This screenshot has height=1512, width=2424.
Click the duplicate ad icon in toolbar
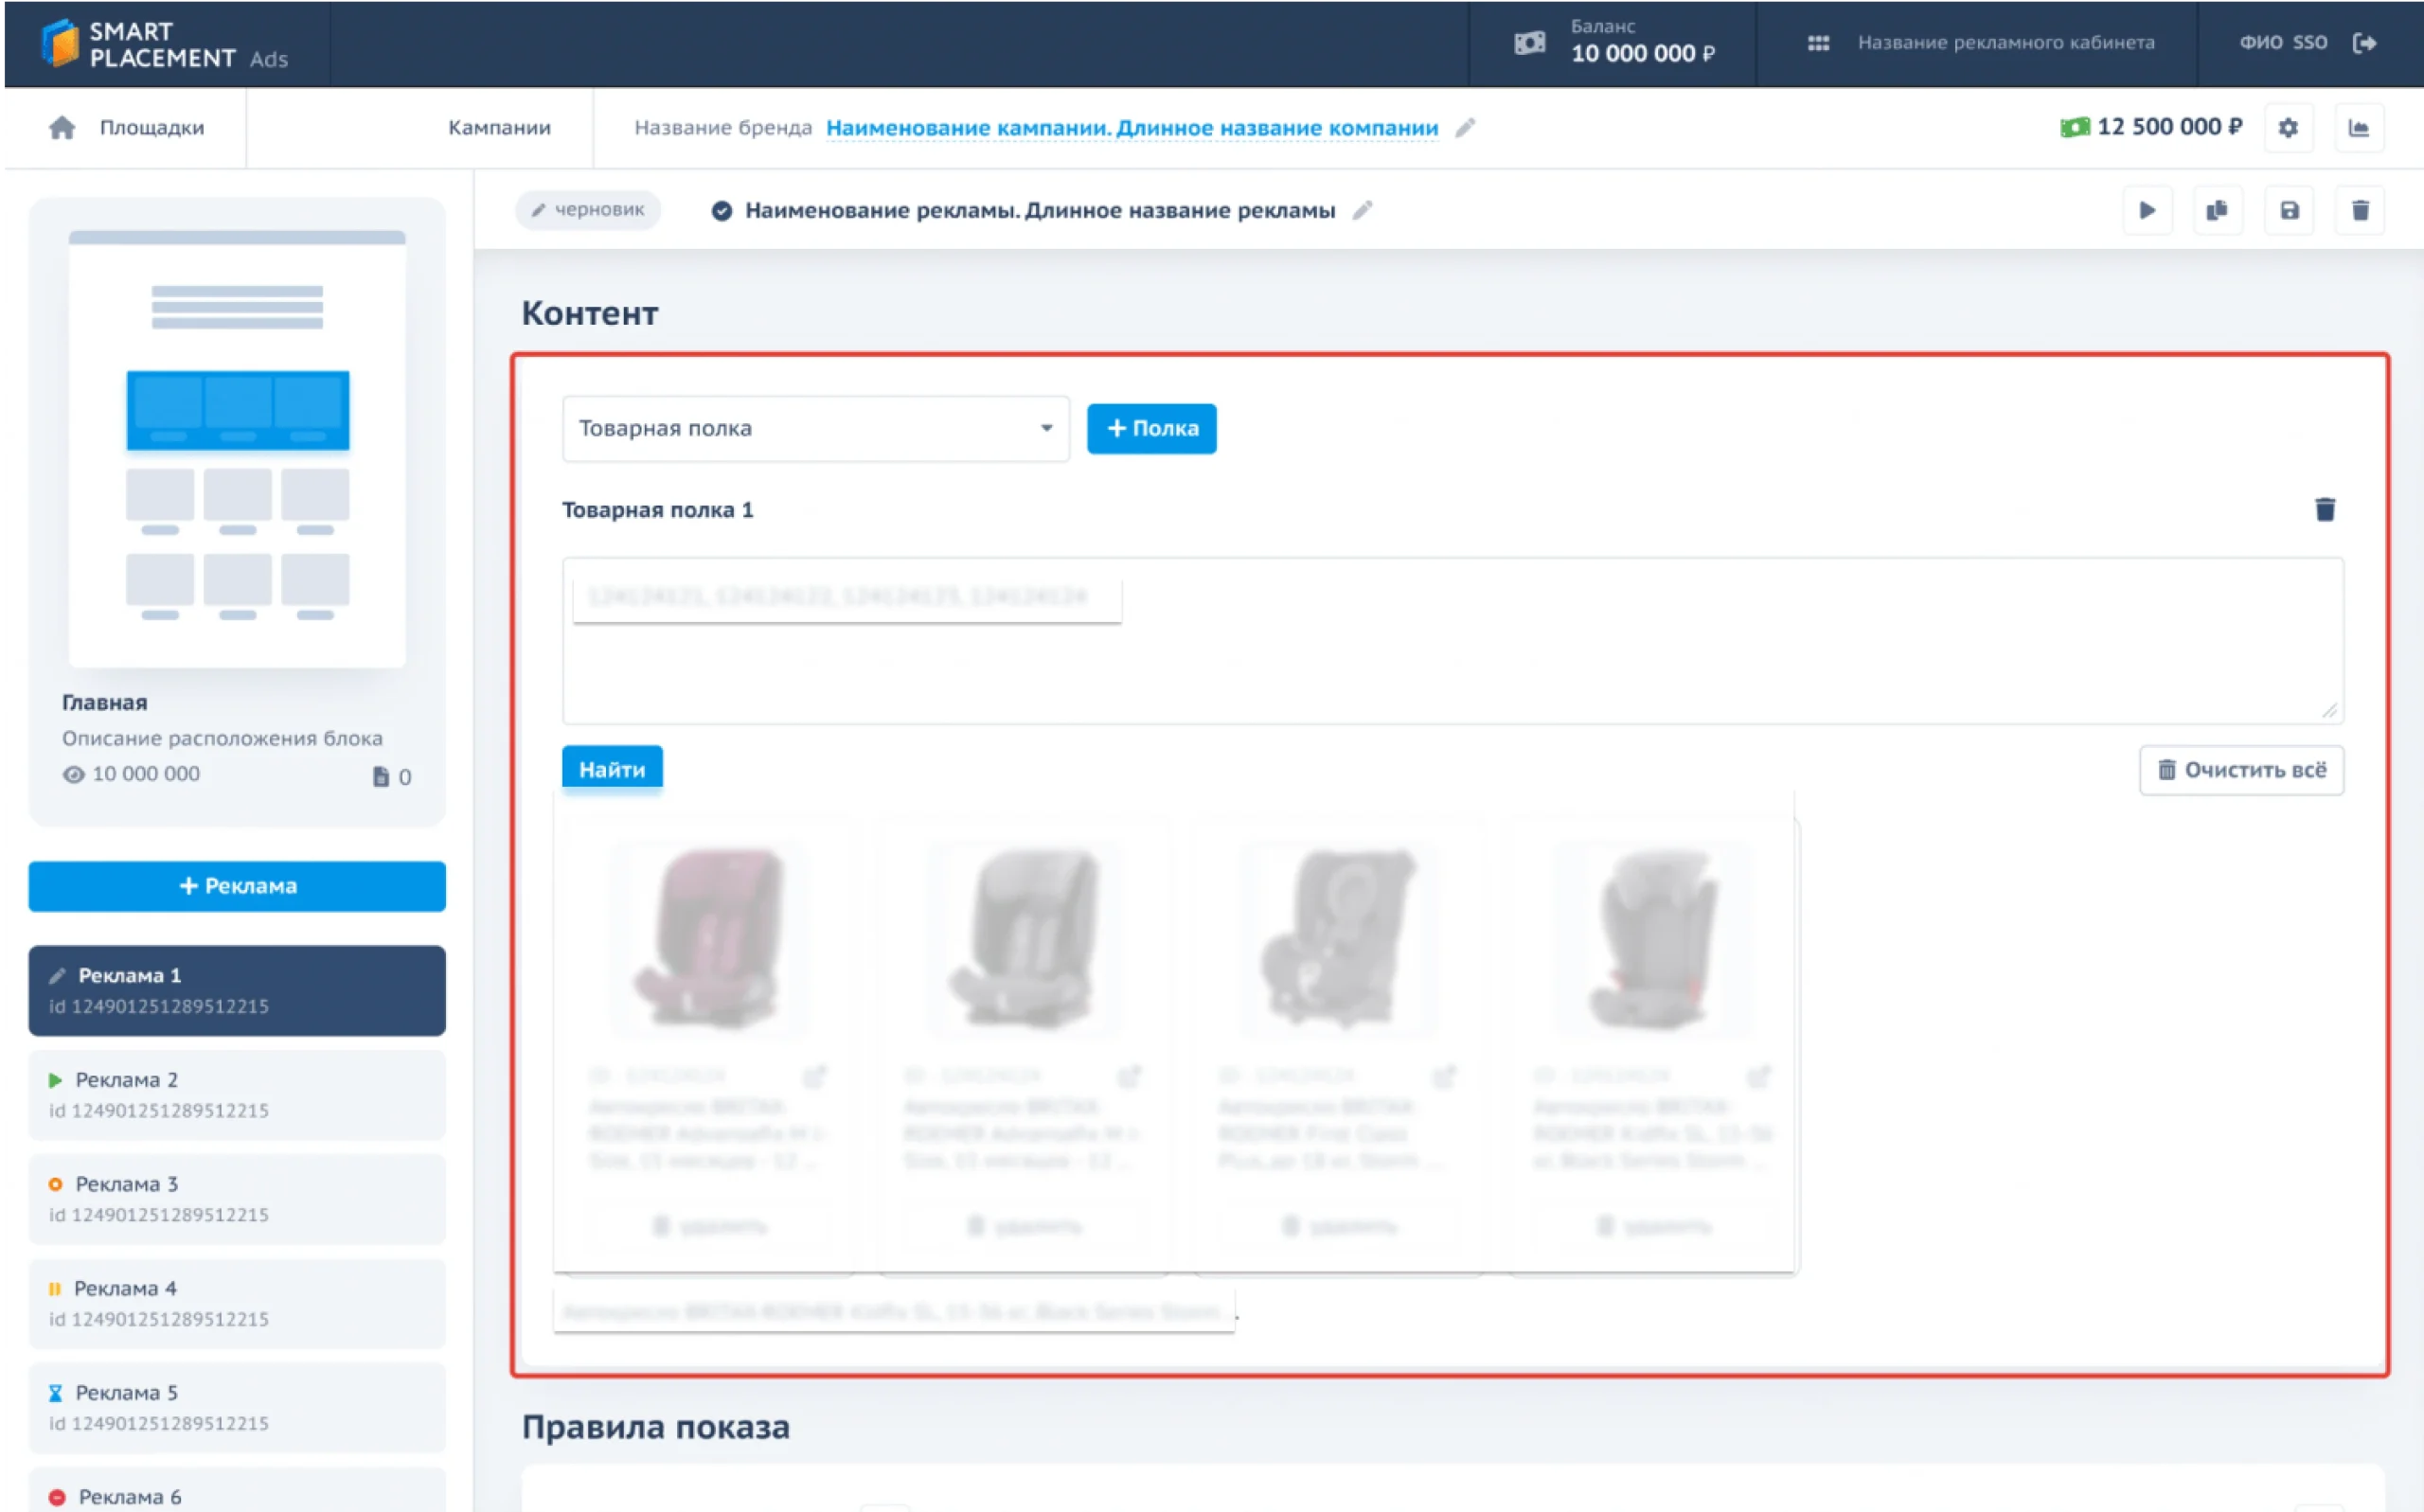[x=2217, y=210]
